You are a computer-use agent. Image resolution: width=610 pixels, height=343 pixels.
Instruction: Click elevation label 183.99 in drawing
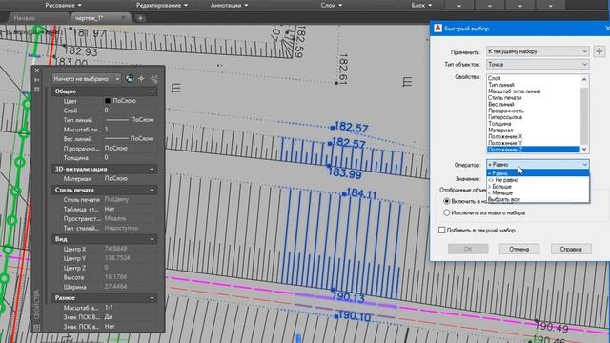(x=345, y=173)
